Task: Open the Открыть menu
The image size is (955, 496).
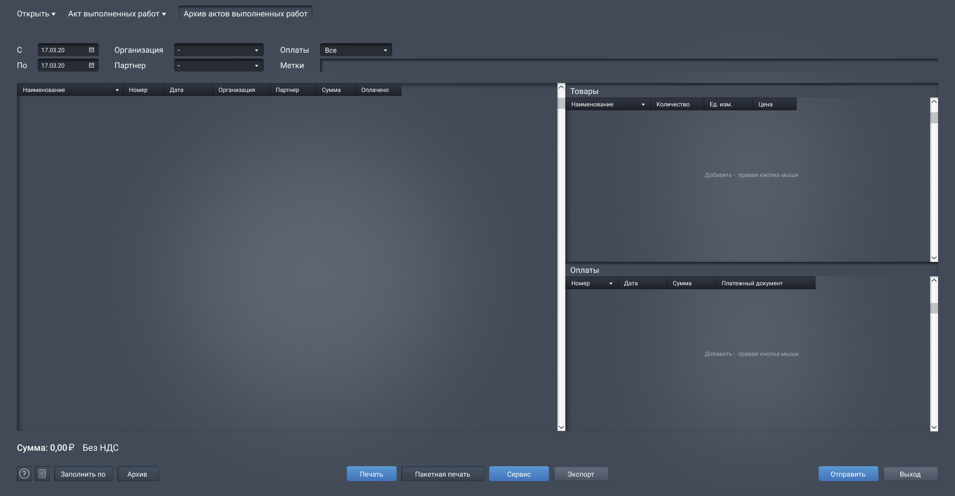Action: (x=35, y=13)
